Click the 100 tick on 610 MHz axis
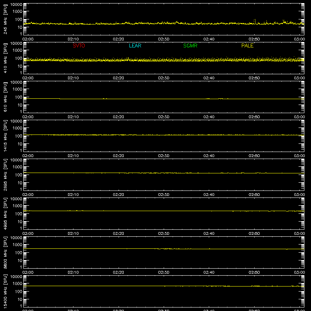The width and height of the screenshot is (311, 311). [19, 97]
